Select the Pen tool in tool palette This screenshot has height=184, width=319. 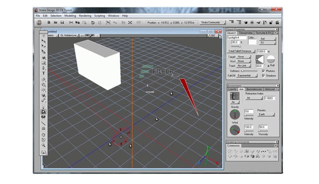(43, 68)
